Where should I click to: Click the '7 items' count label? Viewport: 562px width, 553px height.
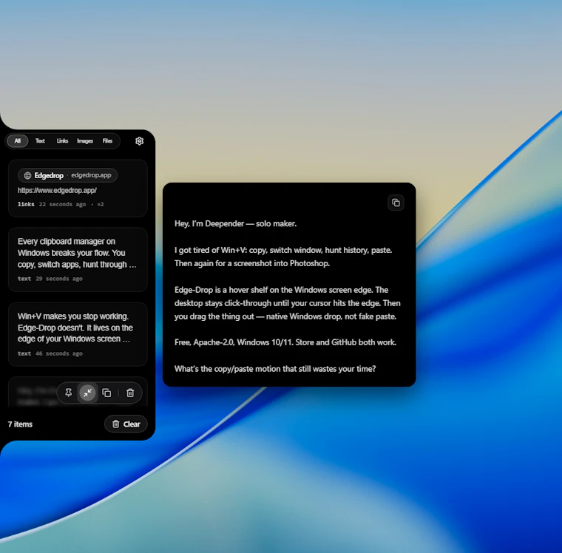click(20, 424)
